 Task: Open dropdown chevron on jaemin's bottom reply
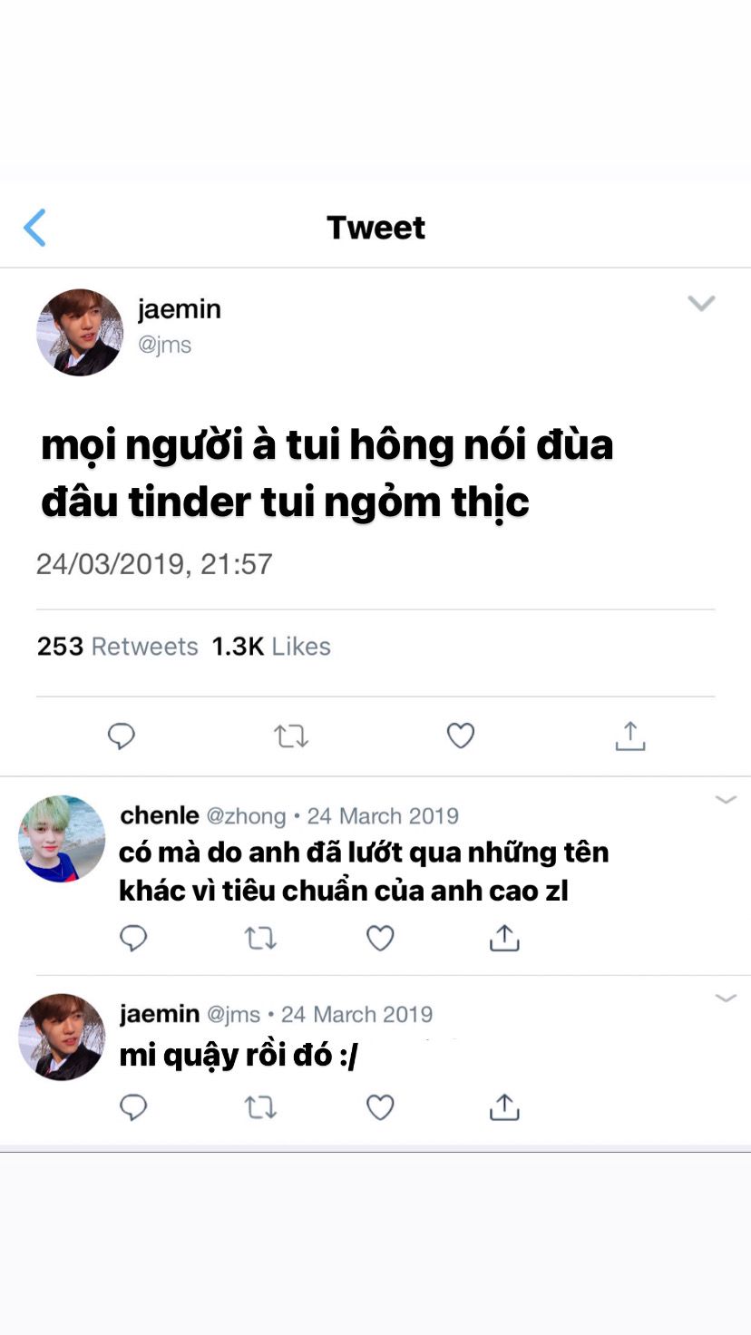click(x=726, y=999)
